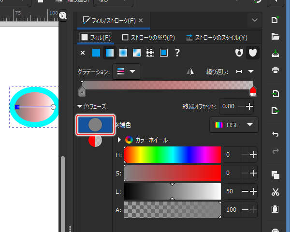Switch to the フィル(F) tab
The height and width of the screenshot is (232, 290).
coord(96,38)
